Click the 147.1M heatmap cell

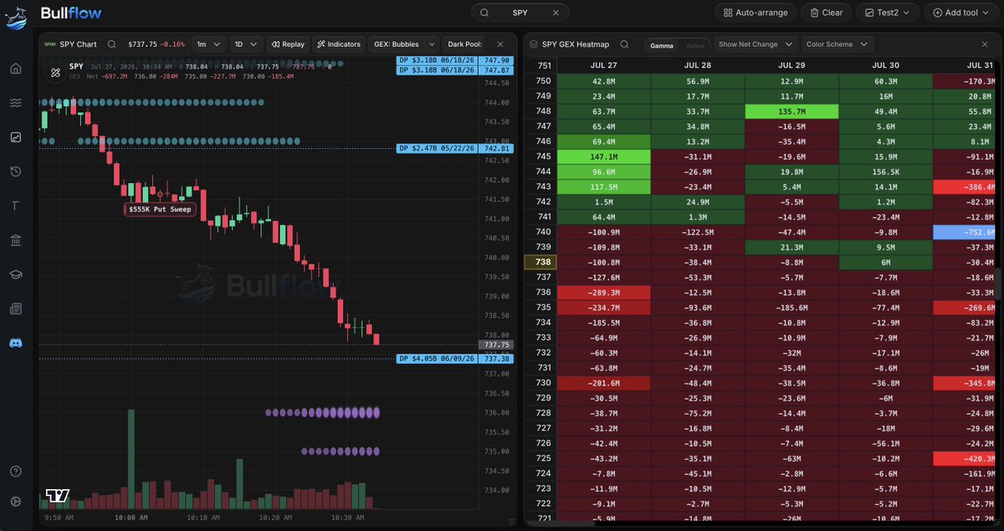point(603,156)
